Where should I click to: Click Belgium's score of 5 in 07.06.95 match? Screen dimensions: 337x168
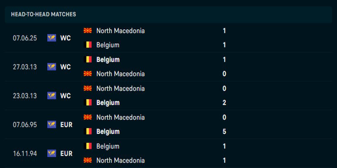click(225, 131)
